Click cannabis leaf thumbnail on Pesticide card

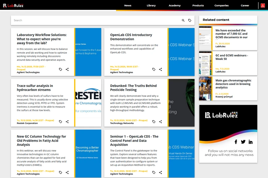[x=182, y=103]
